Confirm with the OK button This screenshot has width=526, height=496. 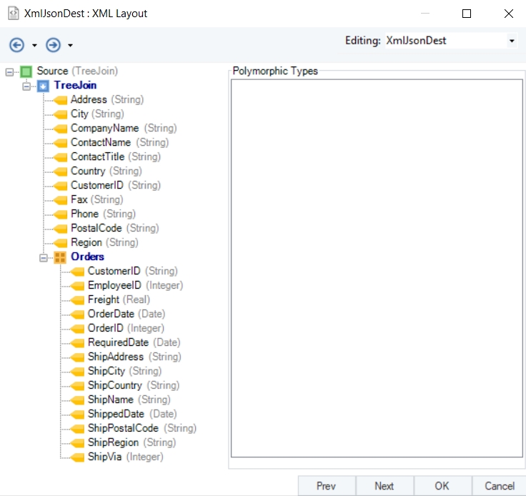442,485
